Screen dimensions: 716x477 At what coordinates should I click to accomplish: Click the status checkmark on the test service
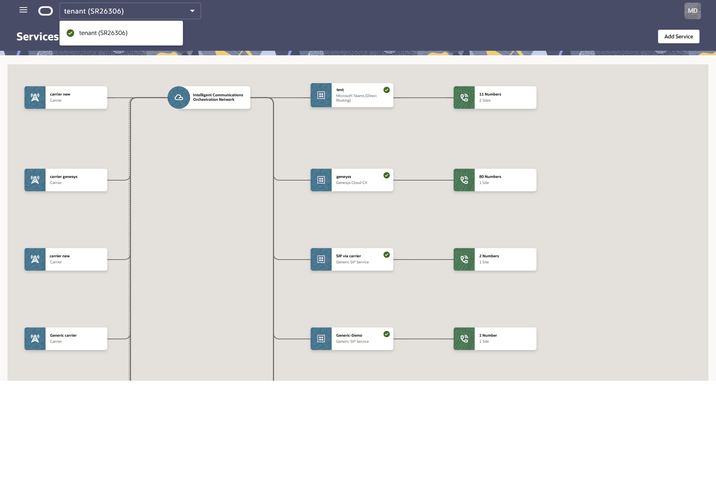[x=386, y=90]
